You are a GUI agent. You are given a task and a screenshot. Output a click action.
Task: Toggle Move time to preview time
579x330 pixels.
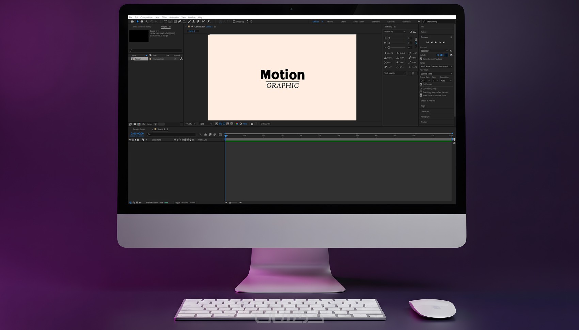(421, 96)
